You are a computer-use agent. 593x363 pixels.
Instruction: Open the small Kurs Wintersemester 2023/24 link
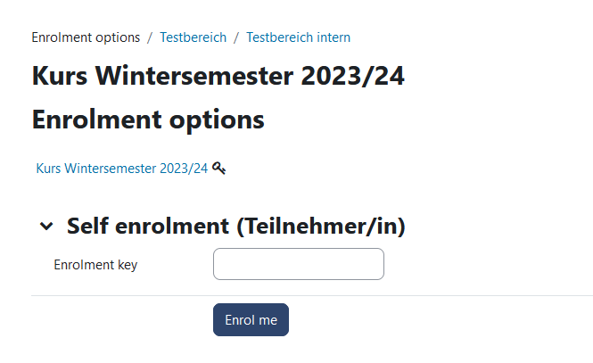tap(121, 168)
